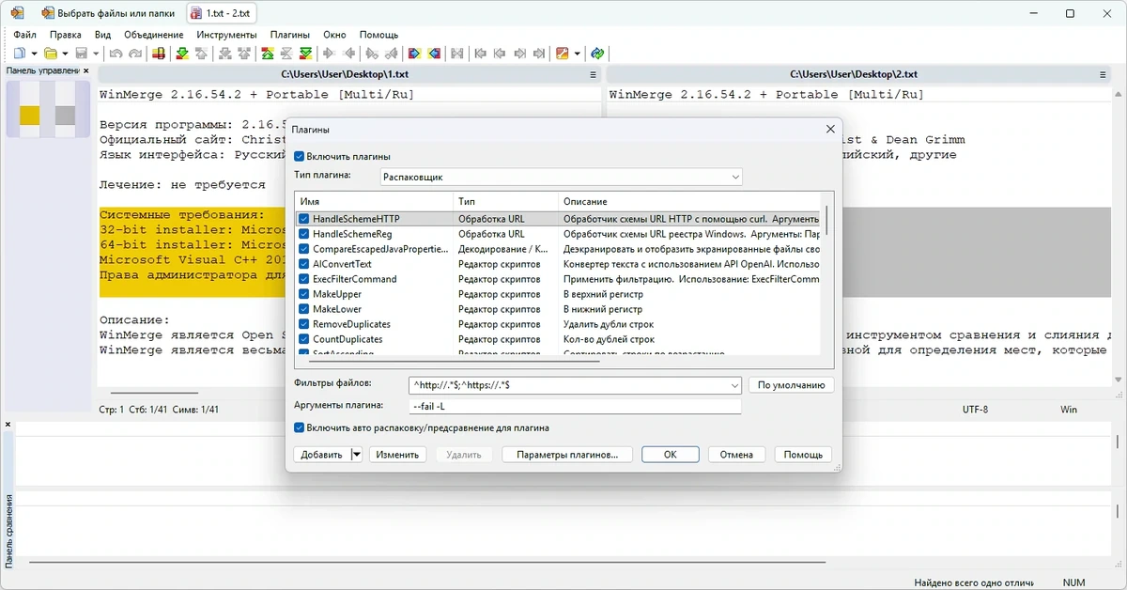1127x590 pixels.
Task: Click the Redo toolbar icon
Action: (x=135, y=54)
